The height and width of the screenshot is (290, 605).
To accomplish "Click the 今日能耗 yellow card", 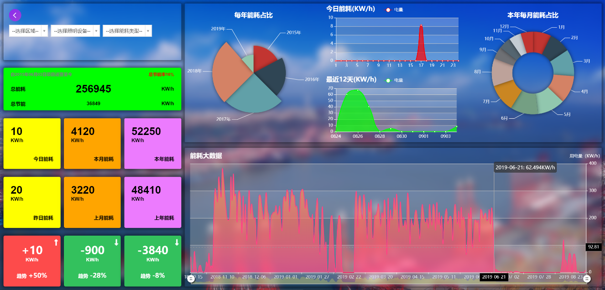I will [32, 144].
